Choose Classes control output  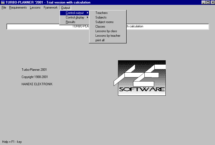point(108,27)
